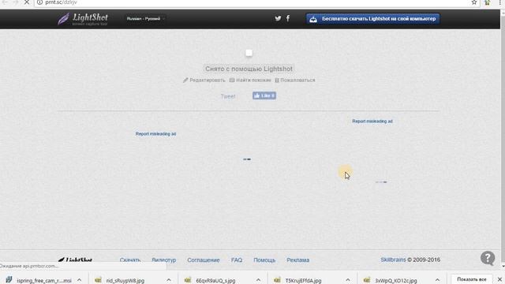
Task: Open the T5KrujEFfdA.jpg download
Action: (297, 281)
